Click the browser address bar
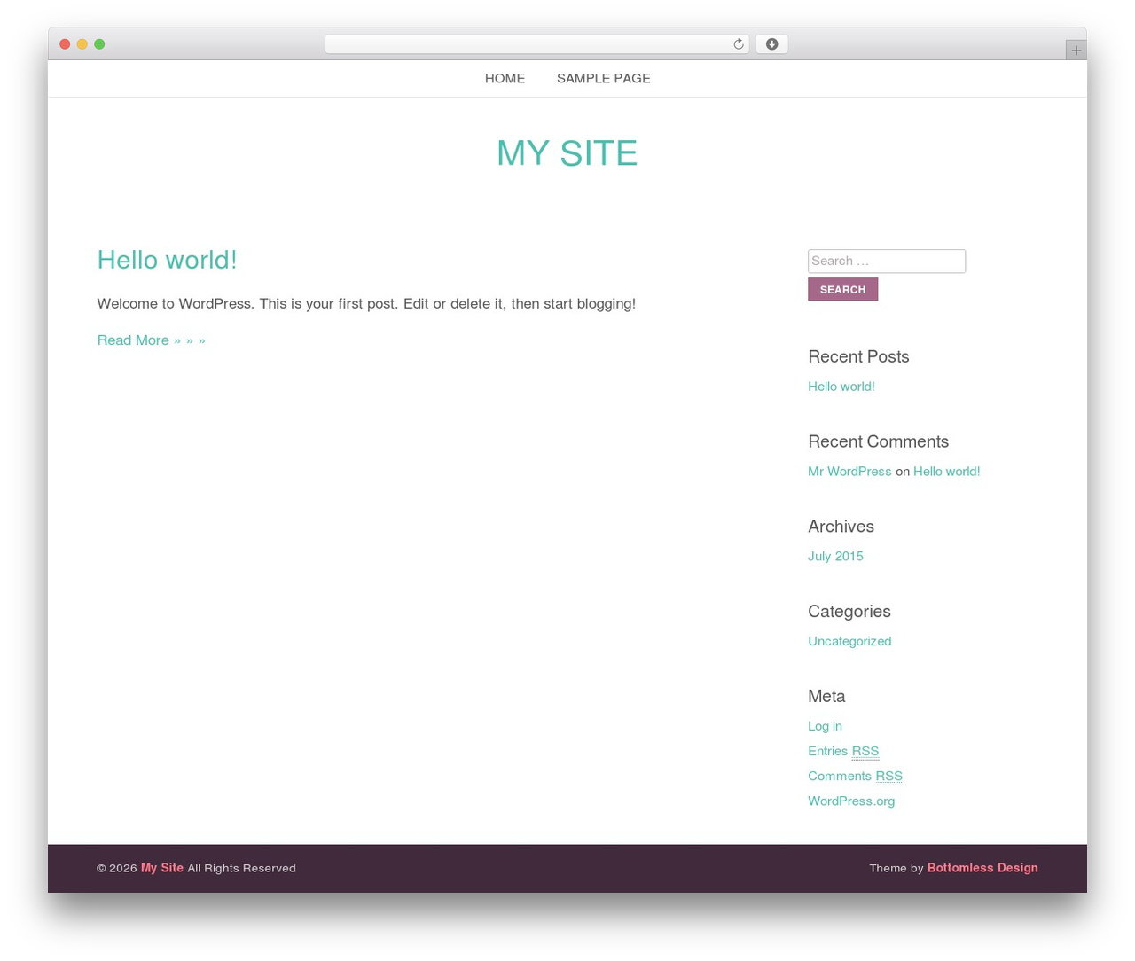The width and height of the screenshot is (1135, 961). (536, 44)
